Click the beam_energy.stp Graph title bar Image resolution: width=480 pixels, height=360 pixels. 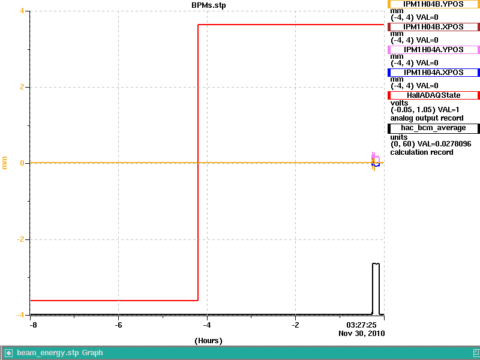(x=240, y=353)
